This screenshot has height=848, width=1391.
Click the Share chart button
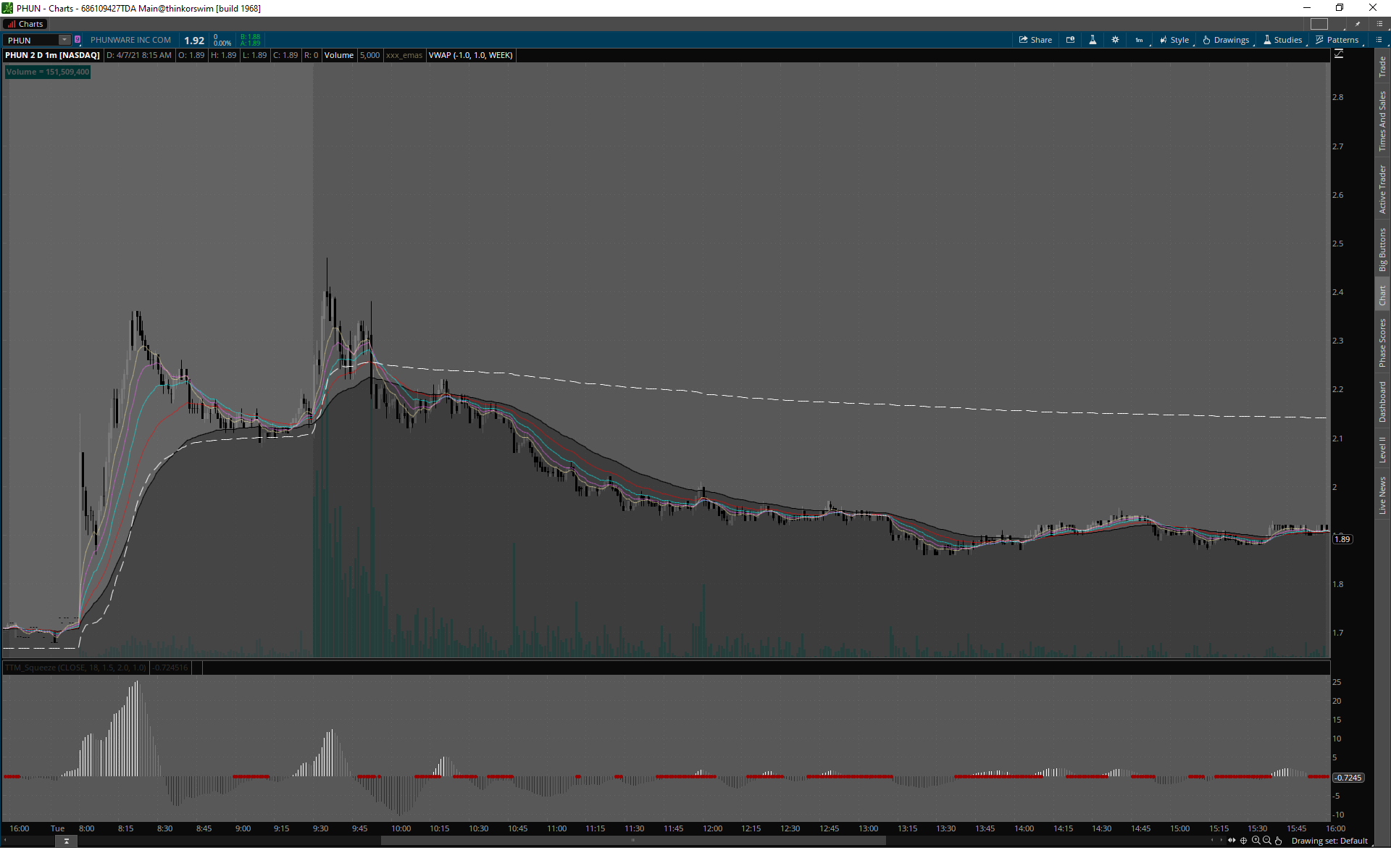coord(1035,40)
